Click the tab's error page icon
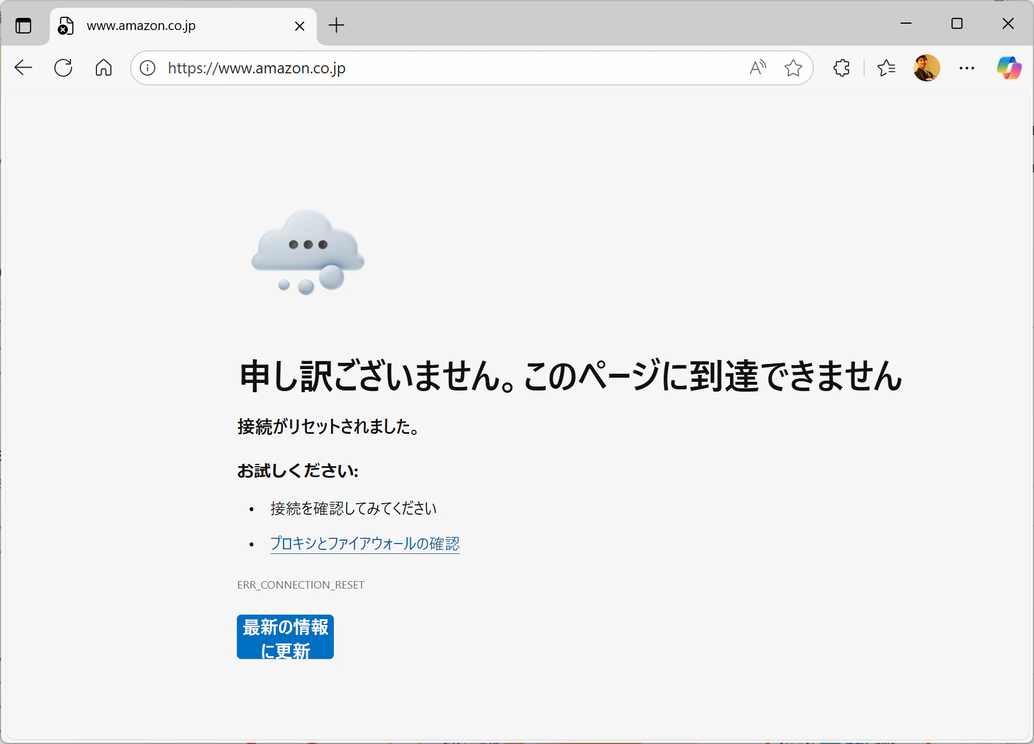 (x=66, y=26)
